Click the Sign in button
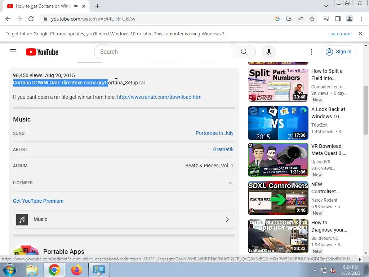 (x=339, y=52)
